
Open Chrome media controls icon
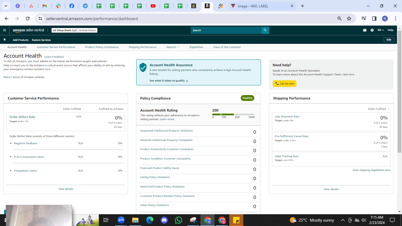(x=364, y=19)
